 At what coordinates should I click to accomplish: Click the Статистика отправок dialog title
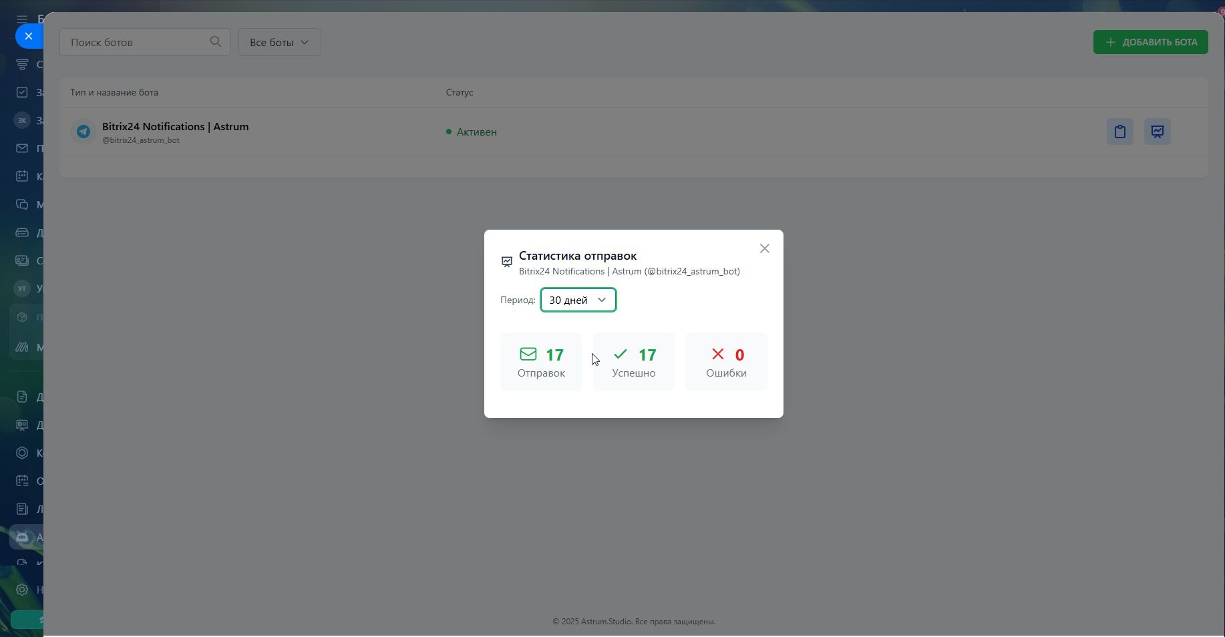tap(578, 256)
